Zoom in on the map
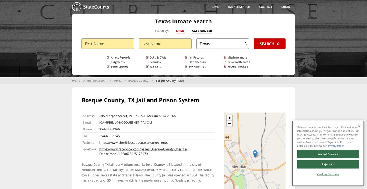Image resolution: width=367 pixels, height=189 pixels. (x=229, y=118)
